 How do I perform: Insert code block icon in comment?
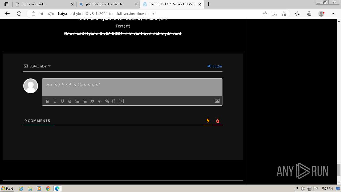pyautogui.click(x=100, y=101)
